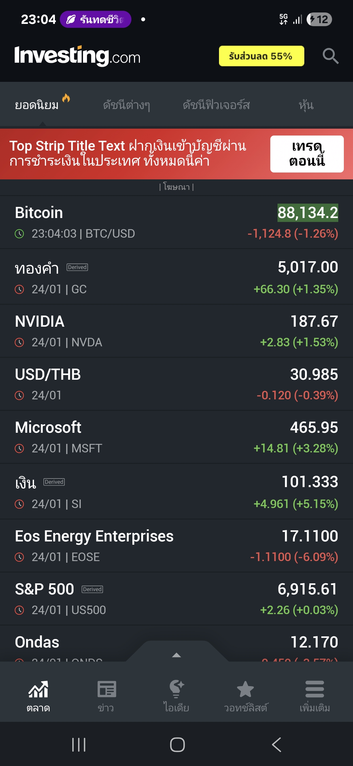
Task: Select the หุ้น tab
Action: (306, 105)
